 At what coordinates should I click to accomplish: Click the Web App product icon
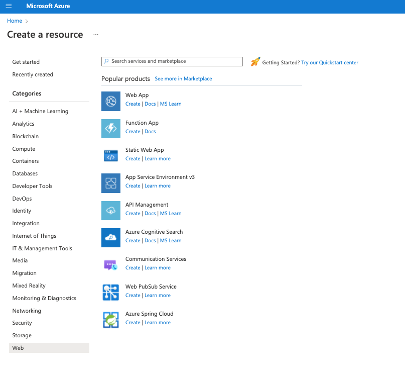coord(111,101)
